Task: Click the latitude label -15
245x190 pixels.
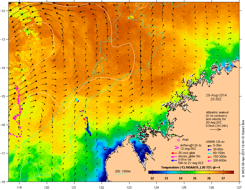Action: 3,96
